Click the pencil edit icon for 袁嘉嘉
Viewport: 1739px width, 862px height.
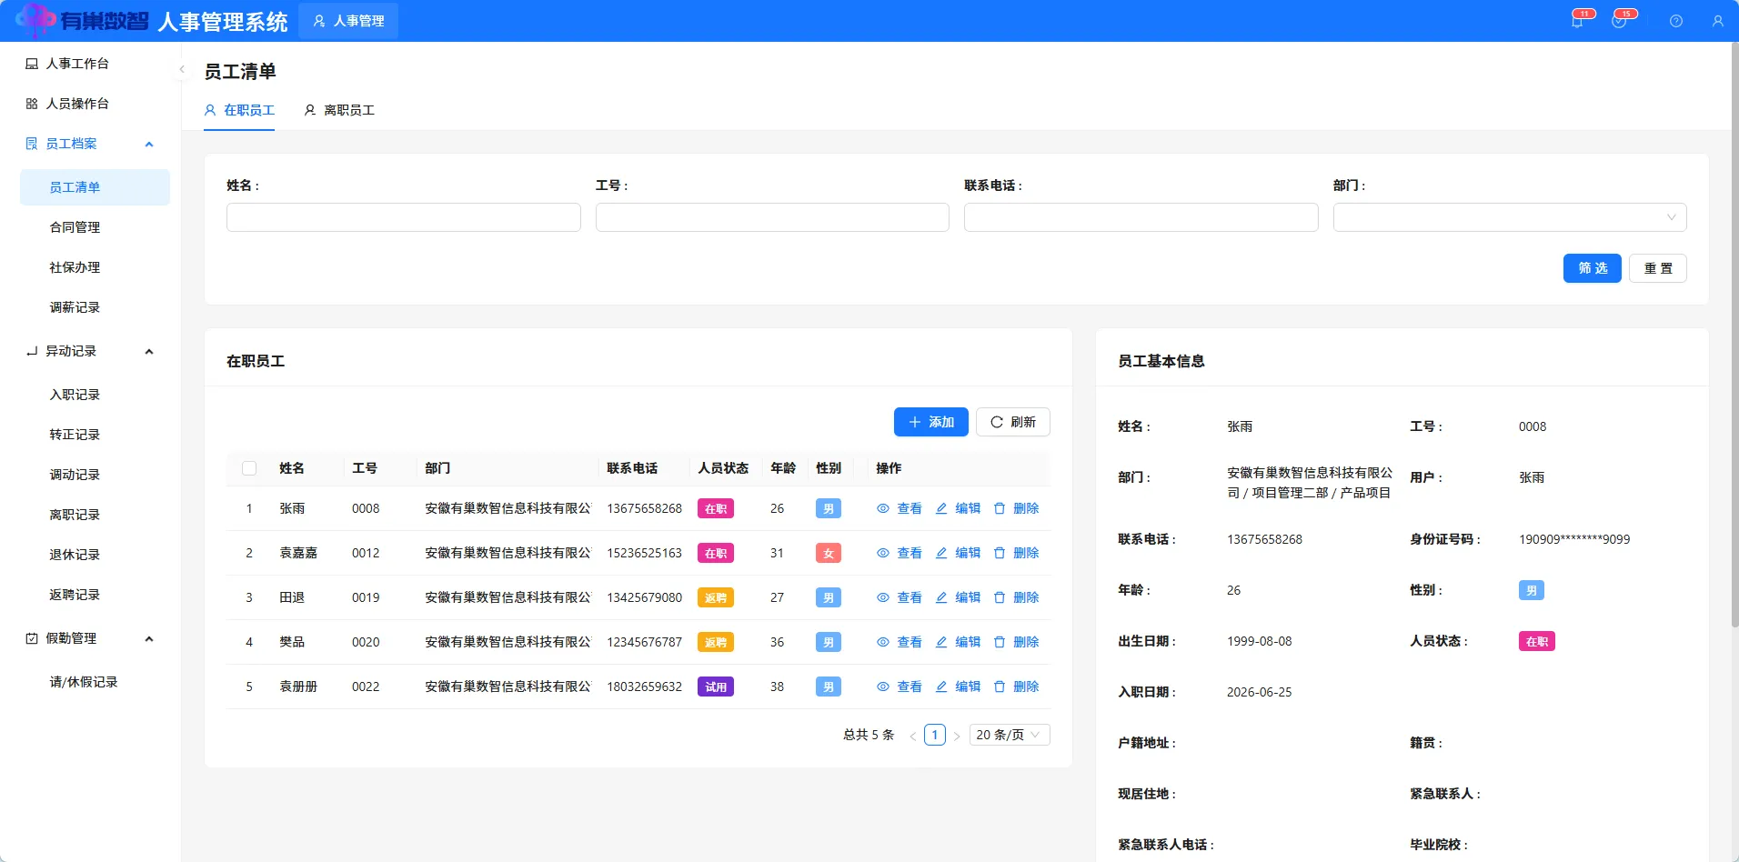coord(941,553)
